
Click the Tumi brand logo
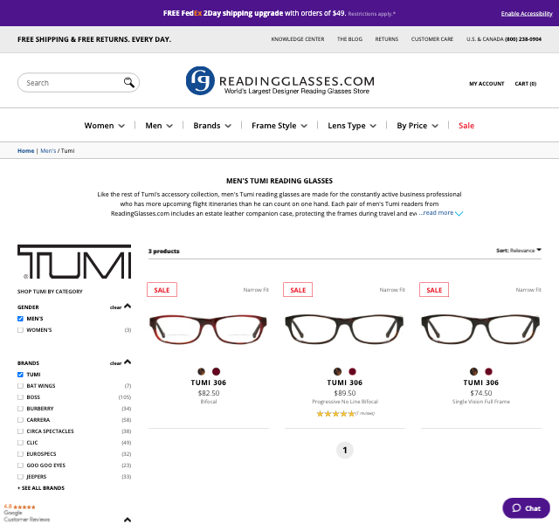[74, 261]
